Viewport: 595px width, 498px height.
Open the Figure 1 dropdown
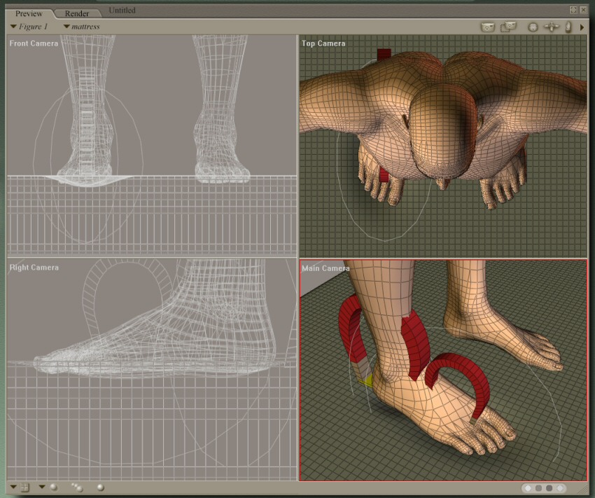(32, 27)
